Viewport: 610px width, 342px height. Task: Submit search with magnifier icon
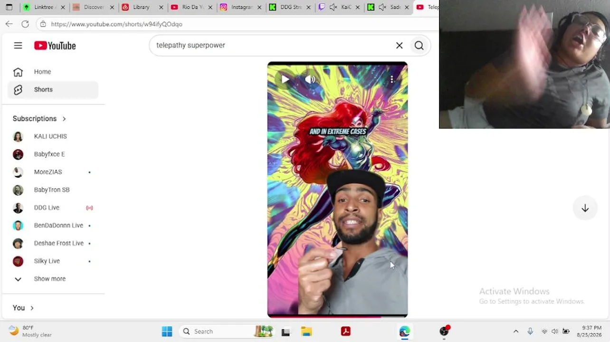(419, 46)
